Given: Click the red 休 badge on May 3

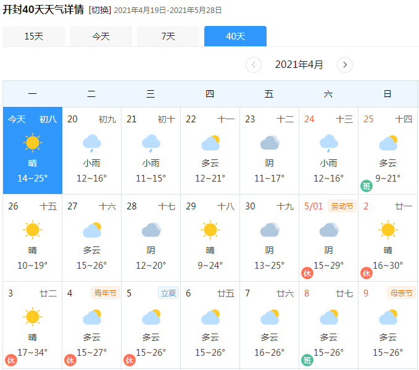Looking at the screenshot, I should pos(11,360).
